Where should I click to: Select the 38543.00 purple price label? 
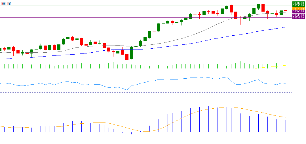[x=298, y=15]
